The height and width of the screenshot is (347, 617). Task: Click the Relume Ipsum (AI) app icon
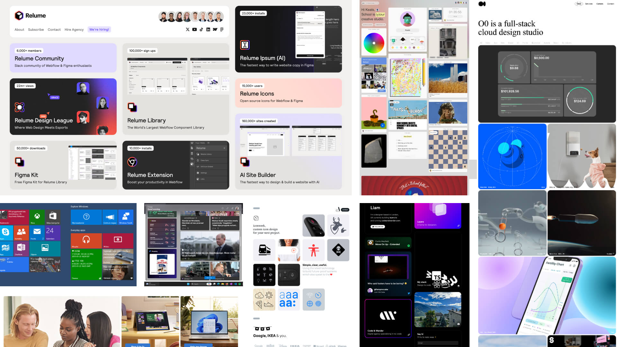pos(245,45)
